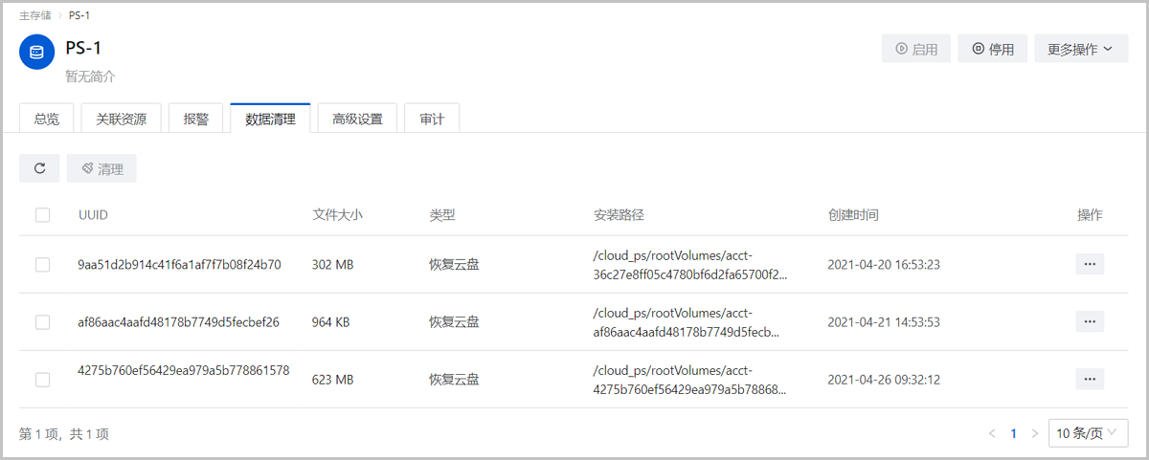Click the 停用 disable button
Viewport: 1149px width, 460px height.
[992, 49]
